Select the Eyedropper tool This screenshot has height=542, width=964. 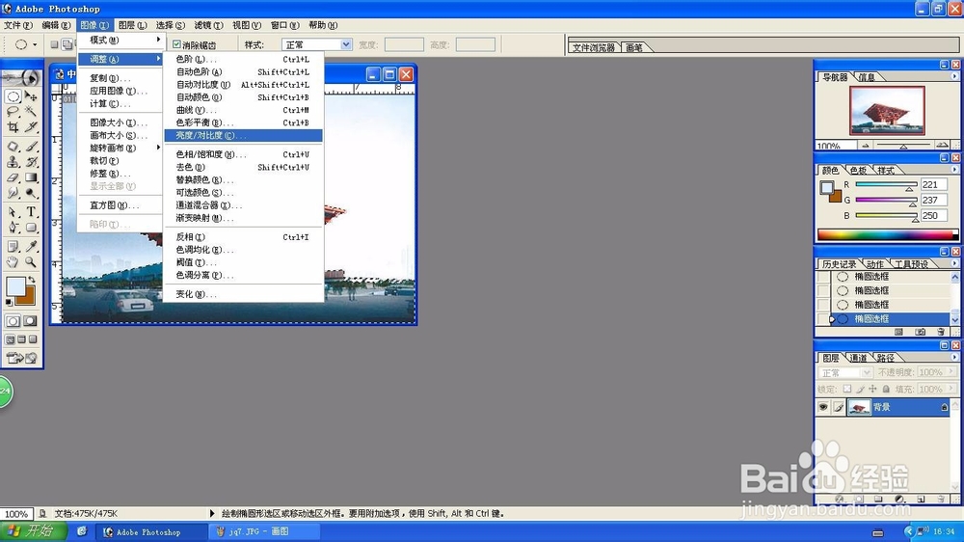(31, 246)
